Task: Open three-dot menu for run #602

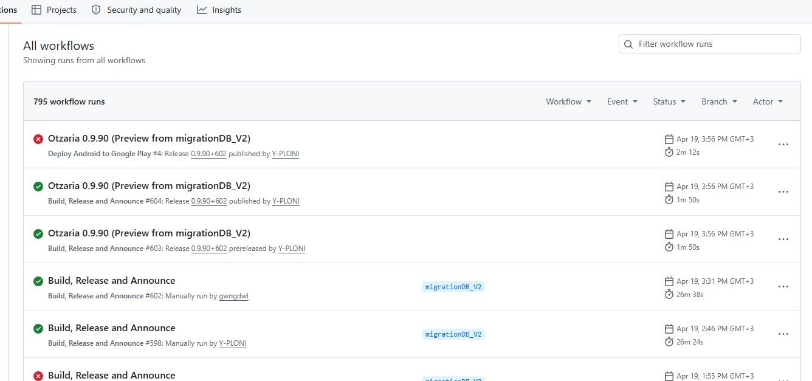Action: coord(783,287)
